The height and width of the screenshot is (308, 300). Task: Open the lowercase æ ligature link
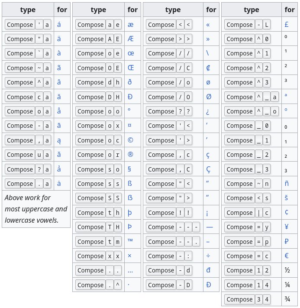tap(130, 25)
